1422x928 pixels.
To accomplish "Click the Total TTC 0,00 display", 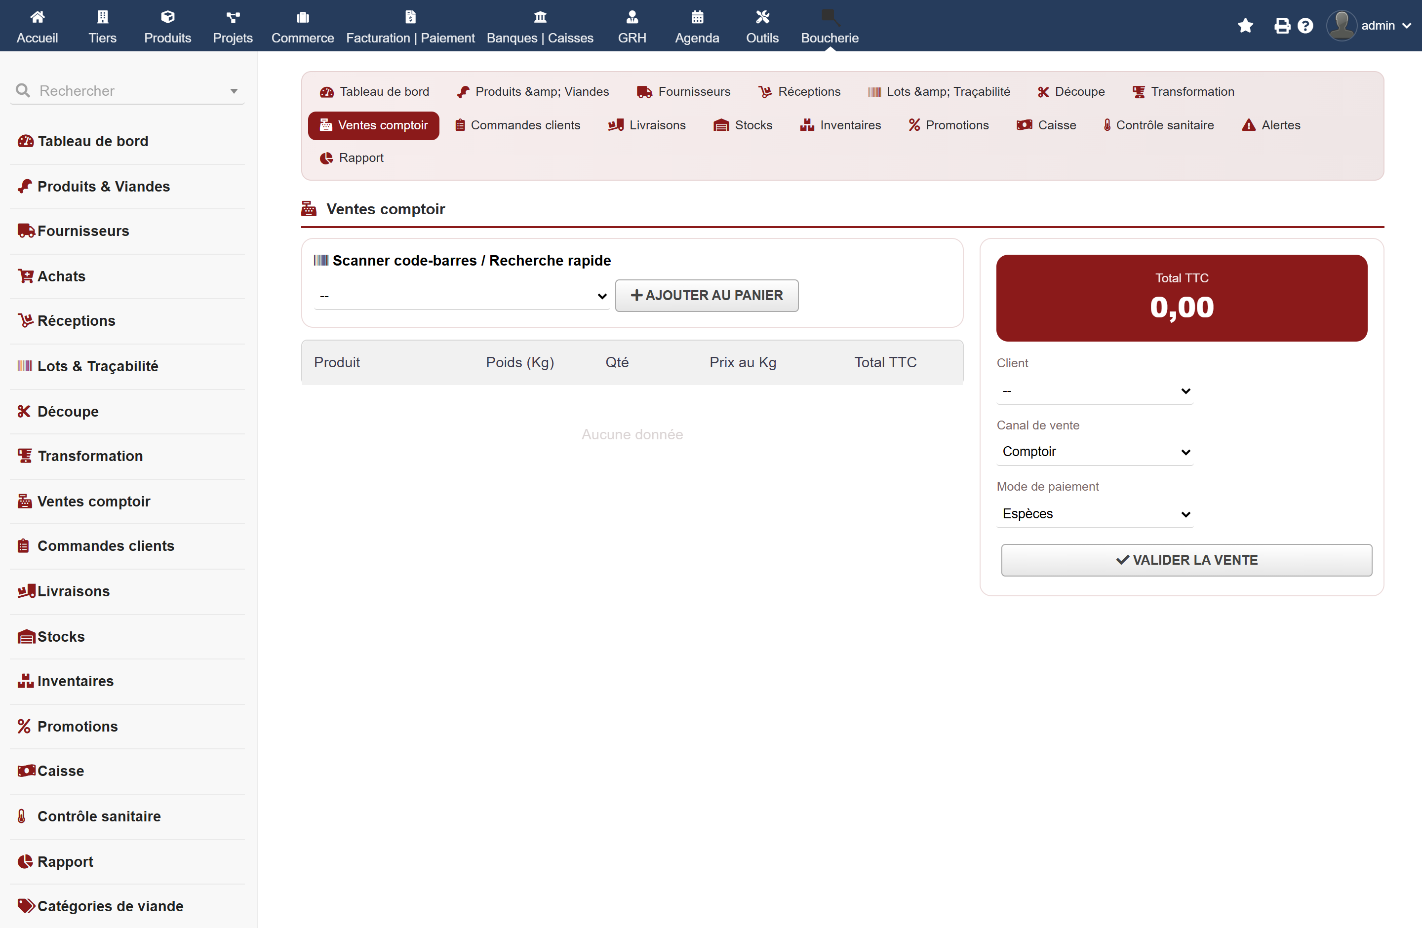I will tap(1181, 298).
